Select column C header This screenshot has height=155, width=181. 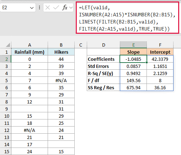pos(81,45)
